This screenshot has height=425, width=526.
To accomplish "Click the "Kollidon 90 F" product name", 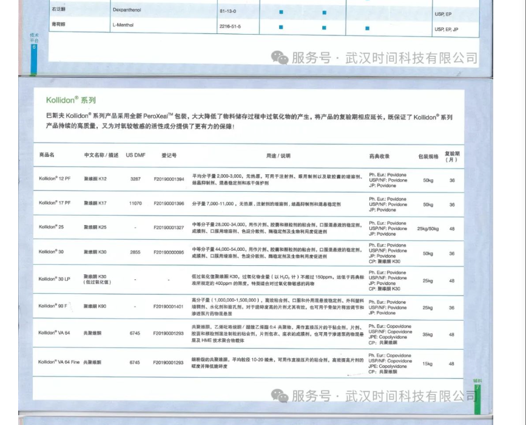I will click(x=53, y=306).
